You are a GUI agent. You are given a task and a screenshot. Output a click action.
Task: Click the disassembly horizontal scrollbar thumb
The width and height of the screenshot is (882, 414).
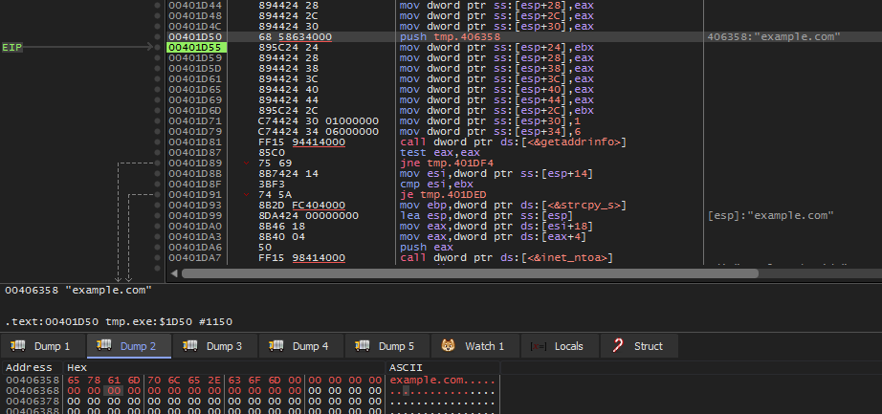(x=470, y=273)
